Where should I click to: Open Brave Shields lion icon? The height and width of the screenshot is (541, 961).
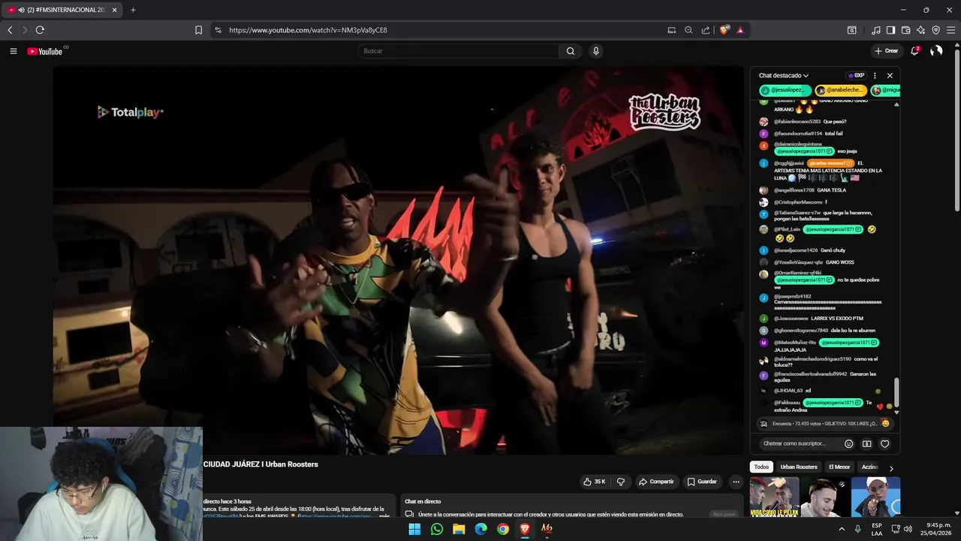[724, 30]
